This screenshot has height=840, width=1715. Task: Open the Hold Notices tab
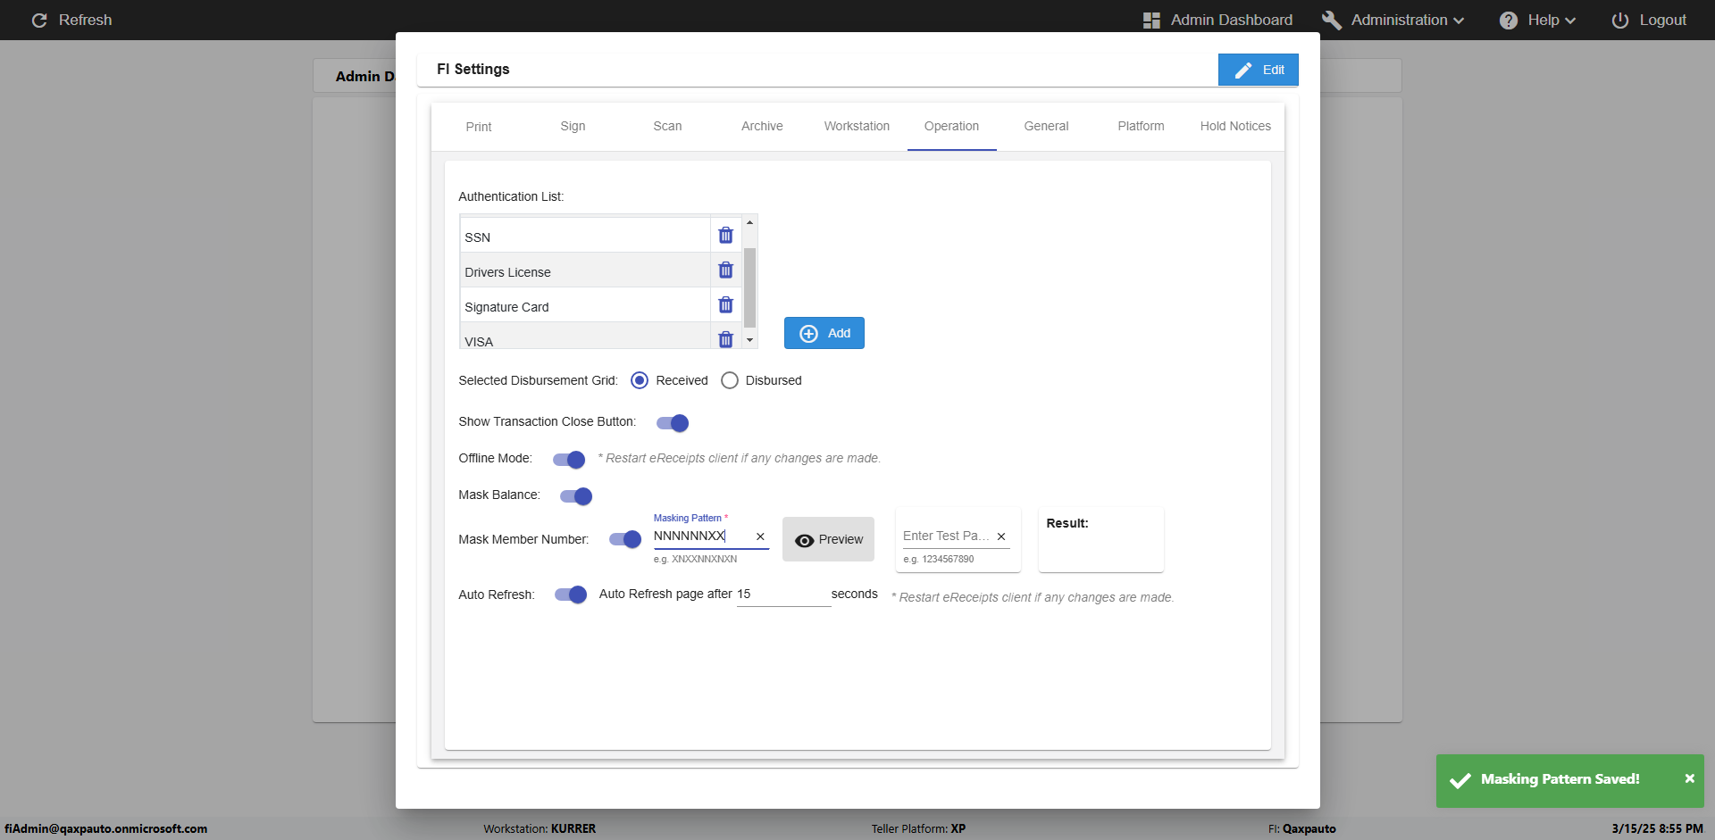point(1235,126)
